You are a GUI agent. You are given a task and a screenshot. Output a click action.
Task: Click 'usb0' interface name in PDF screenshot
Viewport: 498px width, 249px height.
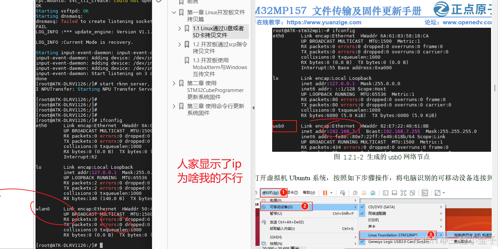point(278,126)
